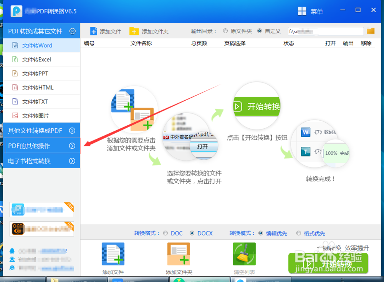Maximize the PDF converter window

[x=358, y=10]
